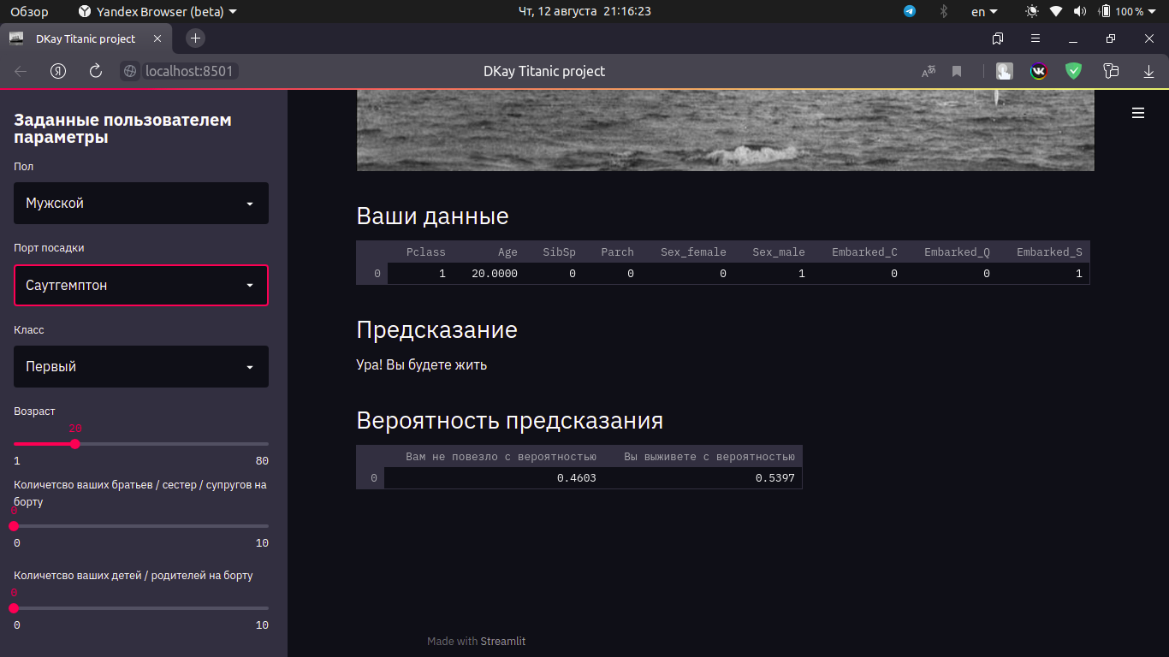Open the browser main menu icon
Image resolution: width=1169 pixels, height=657 pixels.
(x=1035, y=38)
